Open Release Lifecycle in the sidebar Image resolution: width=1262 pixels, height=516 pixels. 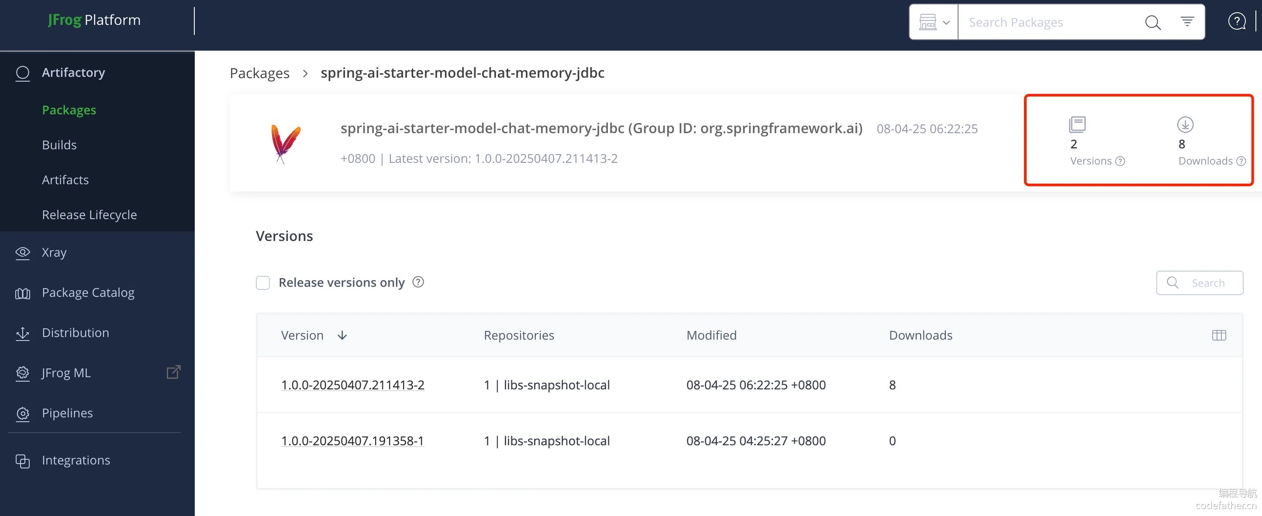pos(89,214)
